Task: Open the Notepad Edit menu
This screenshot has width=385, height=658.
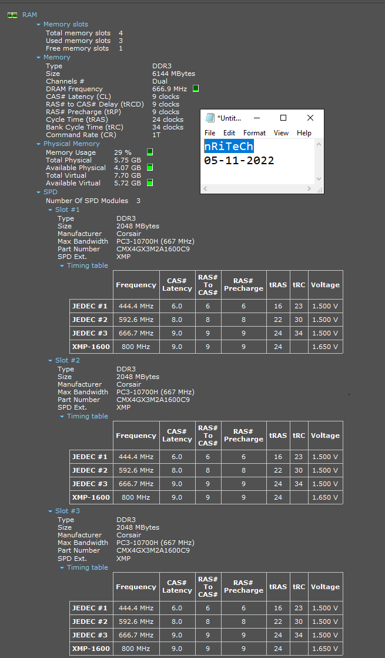Action: [229, 133]
